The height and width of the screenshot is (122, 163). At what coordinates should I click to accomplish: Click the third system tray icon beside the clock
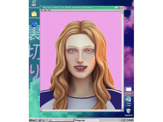(127, 120)
